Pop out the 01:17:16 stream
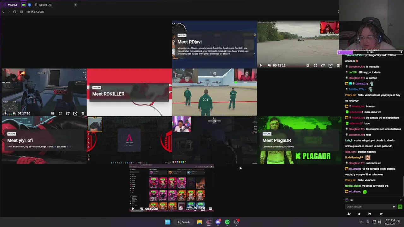The image size is (404, 227). [75, 113]
